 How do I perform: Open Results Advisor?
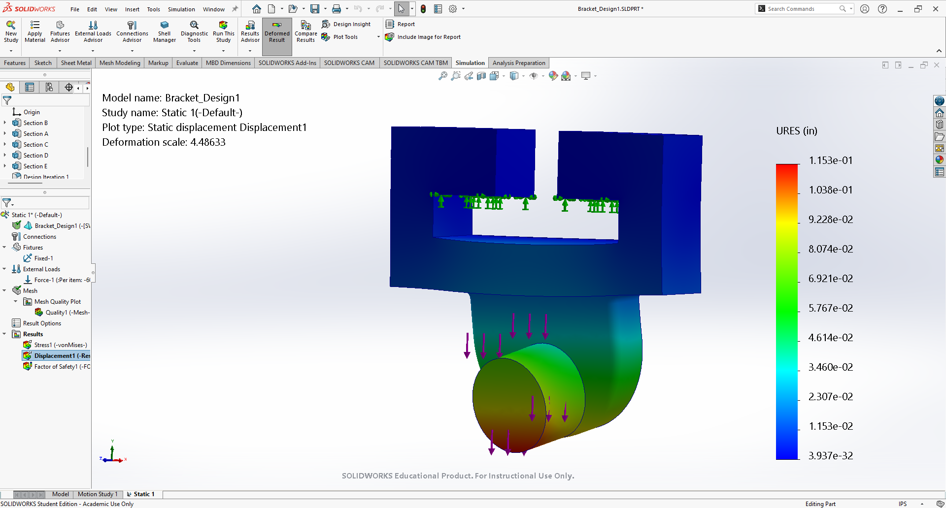[x=250, y=32]
